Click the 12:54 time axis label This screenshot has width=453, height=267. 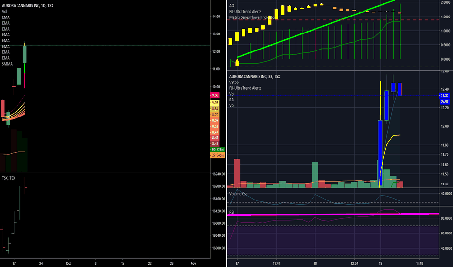354,263
